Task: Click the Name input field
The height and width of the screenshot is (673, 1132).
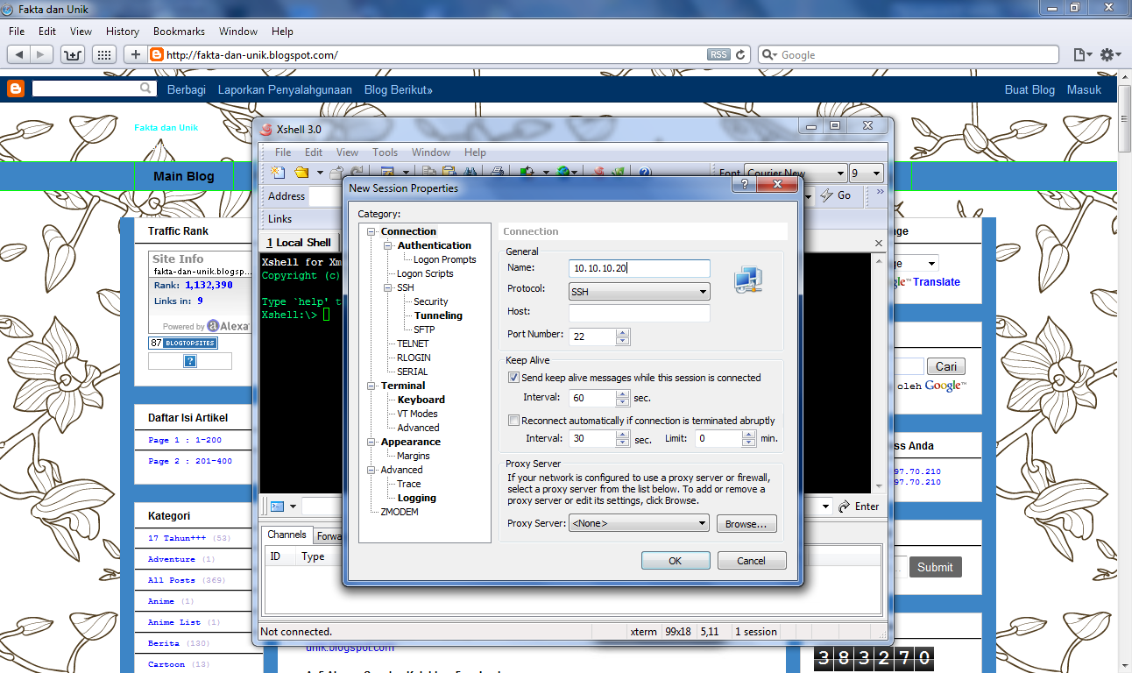Action: click(x=640, y=268)
